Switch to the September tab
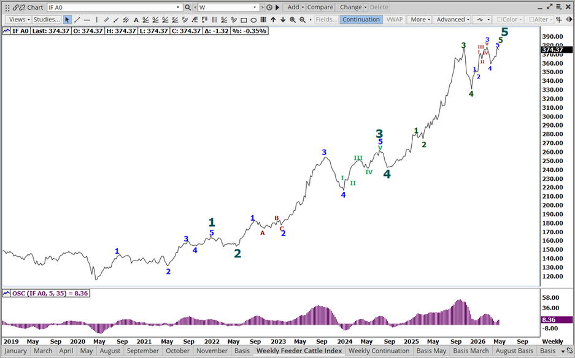 click(x=142, y=351)
